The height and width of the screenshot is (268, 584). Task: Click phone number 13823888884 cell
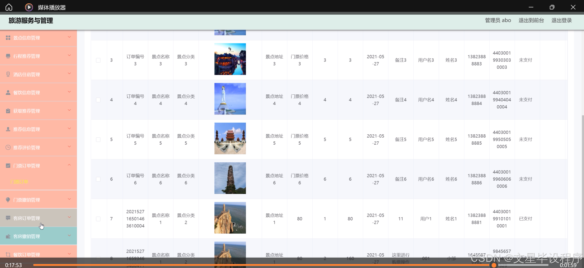pyautogui.click(x=477, y=100)
